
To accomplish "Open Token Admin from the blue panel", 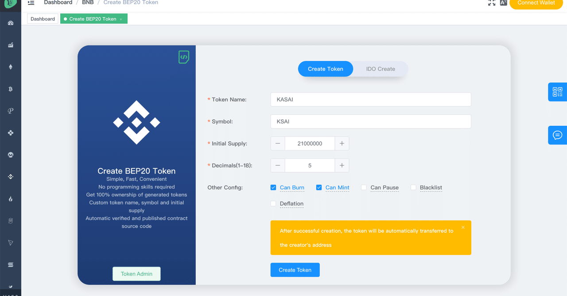I will [x=136, y=273].
